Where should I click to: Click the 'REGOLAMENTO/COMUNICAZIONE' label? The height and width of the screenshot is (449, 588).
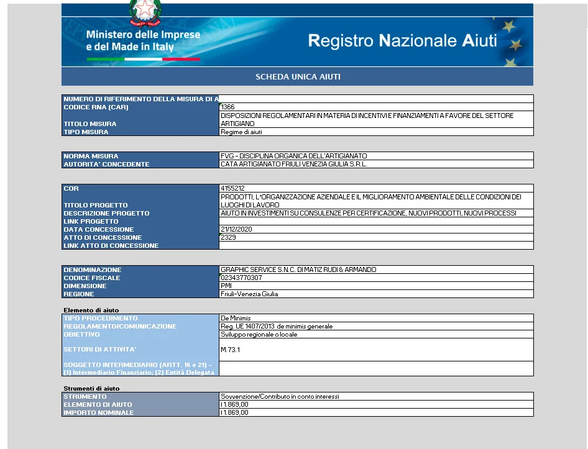pyautogui.click(x=120, y=327)
